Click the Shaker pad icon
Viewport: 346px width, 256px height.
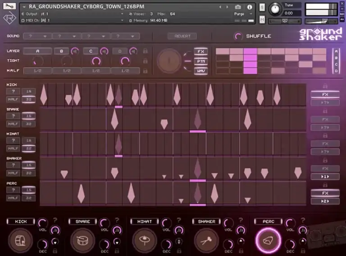coord(206,241)
